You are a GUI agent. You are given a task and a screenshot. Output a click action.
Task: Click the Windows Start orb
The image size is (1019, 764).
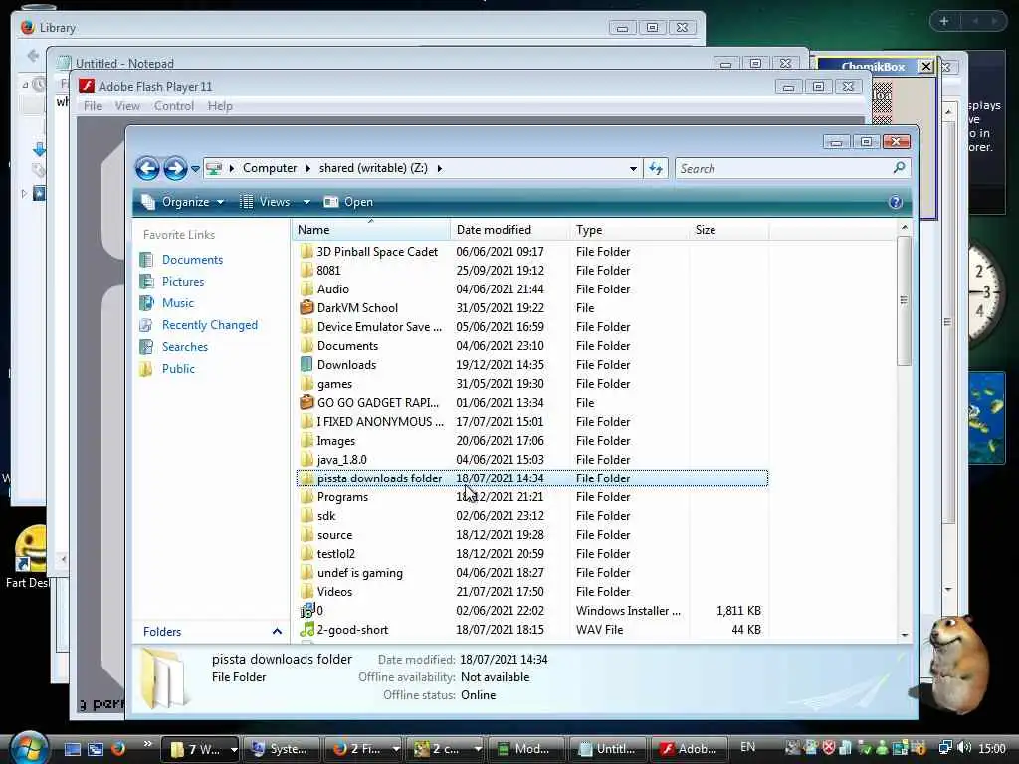[29, 747]
